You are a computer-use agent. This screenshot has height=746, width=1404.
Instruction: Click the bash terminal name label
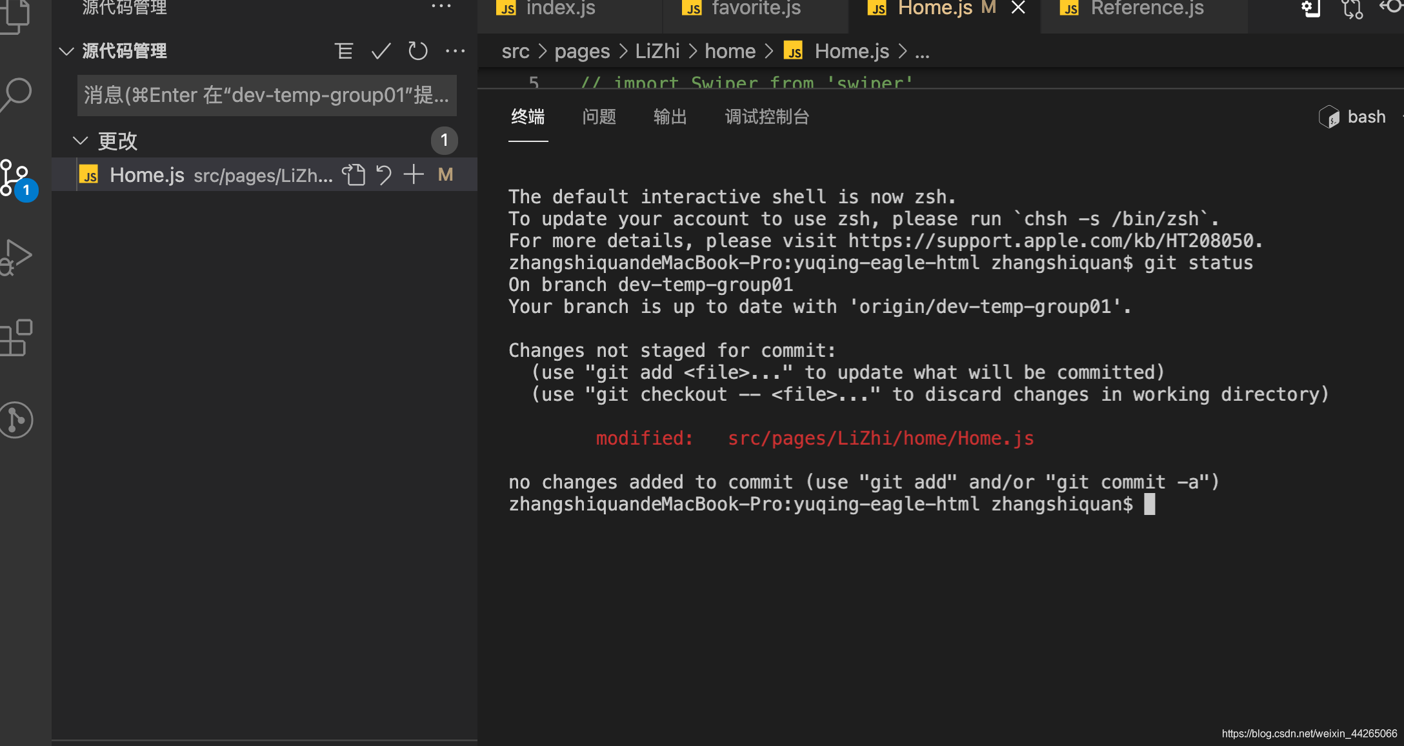click(1366, 117)
